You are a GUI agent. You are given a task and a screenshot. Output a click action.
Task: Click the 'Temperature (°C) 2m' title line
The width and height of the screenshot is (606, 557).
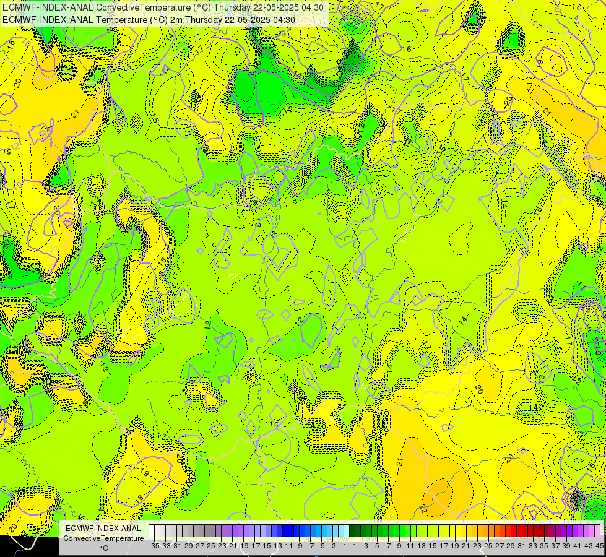pos(149,20)
